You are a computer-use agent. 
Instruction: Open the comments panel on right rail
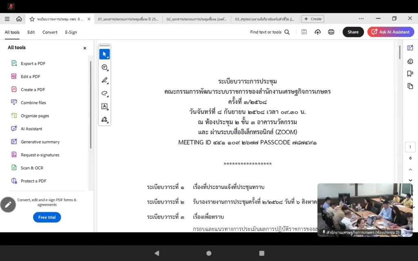410,62
